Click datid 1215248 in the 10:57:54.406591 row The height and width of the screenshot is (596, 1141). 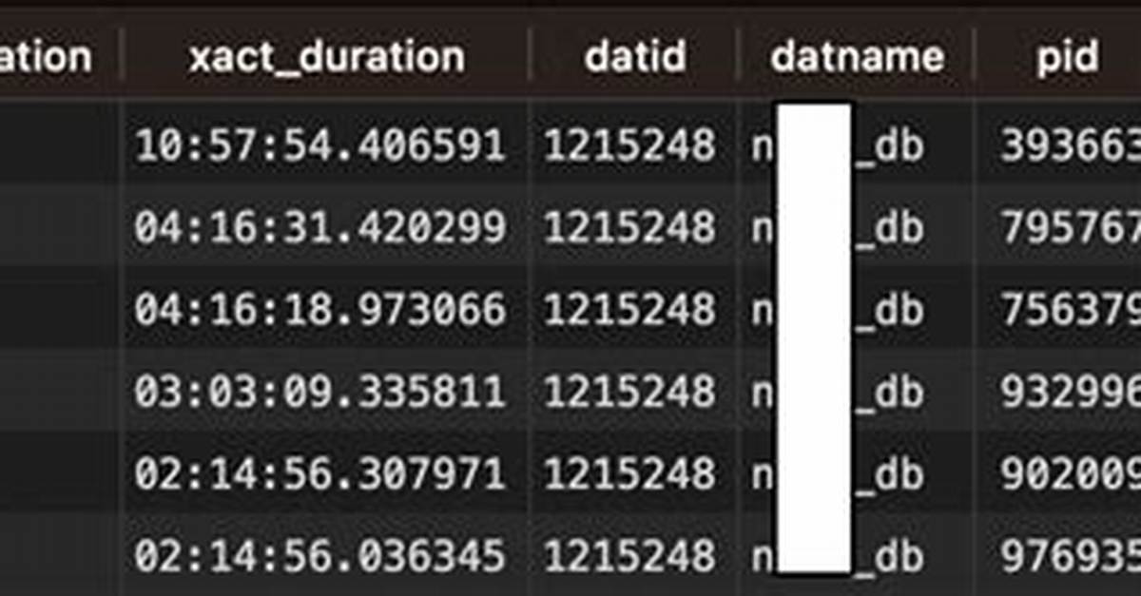pyautogui.click(x=629, y=144)
